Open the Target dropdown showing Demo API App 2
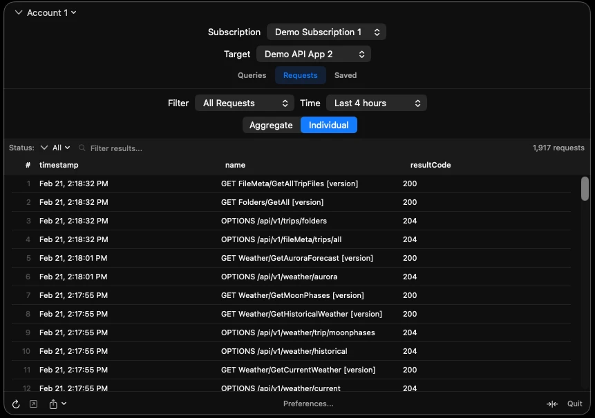This screenshot has width=595, height=418. pyautogui.click(x=314, y=54)
